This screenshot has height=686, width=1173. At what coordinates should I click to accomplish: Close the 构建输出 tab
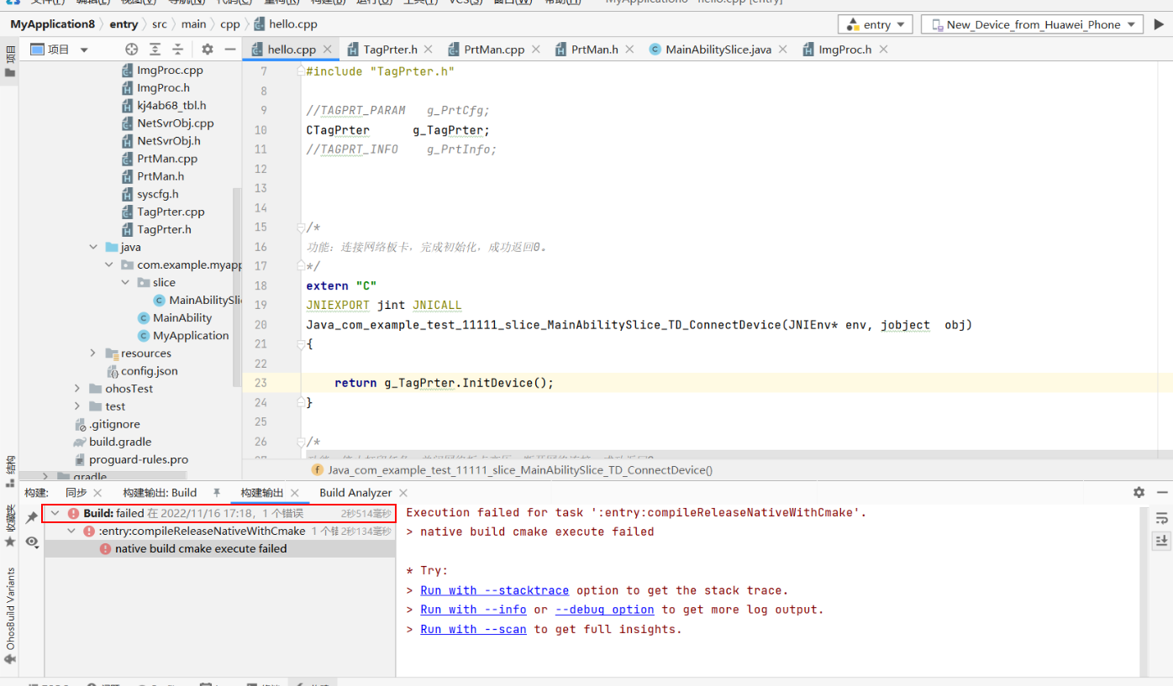tap(295, 493)
